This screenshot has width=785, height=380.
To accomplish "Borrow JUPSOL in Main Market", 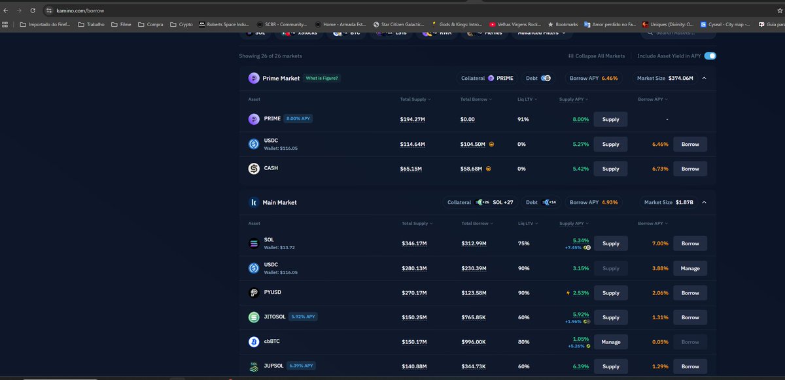I will tap(690, 366).
